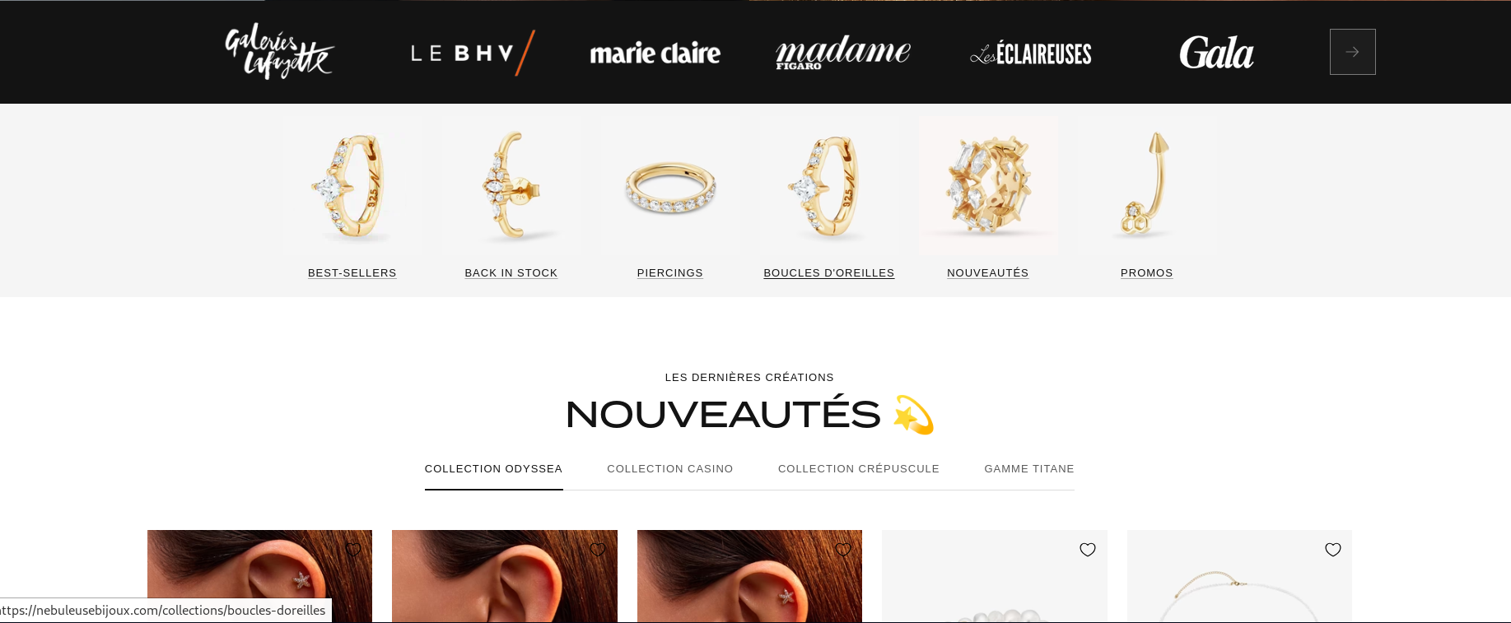1511x623 pixels.
Task: Switch to the Collection Casino tab
Action: [x=670, y=469]
